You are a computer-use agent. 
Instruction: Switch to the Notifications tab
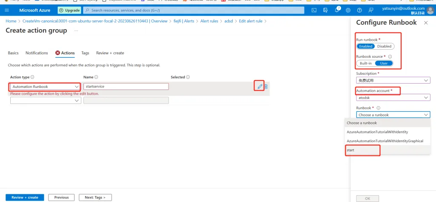[37, 53]
